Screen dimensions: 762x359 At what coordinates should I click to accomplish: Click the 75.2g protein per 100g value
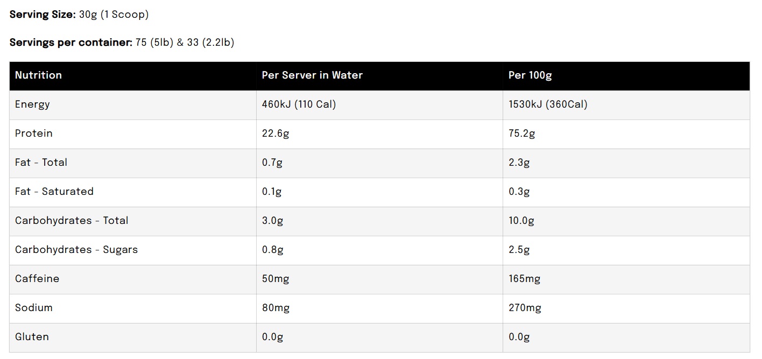(x=521, y=133)
